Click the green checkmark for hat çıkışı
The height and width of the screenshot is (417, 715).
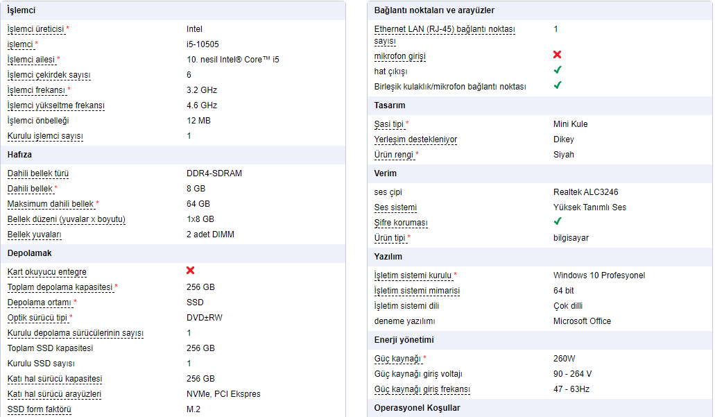click(x=557, y=70)
